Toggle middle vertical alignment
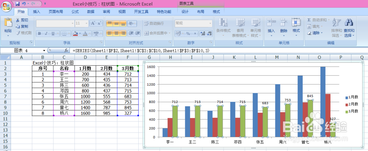The height and width of the screenshot is (151, 368). point(116,23)
